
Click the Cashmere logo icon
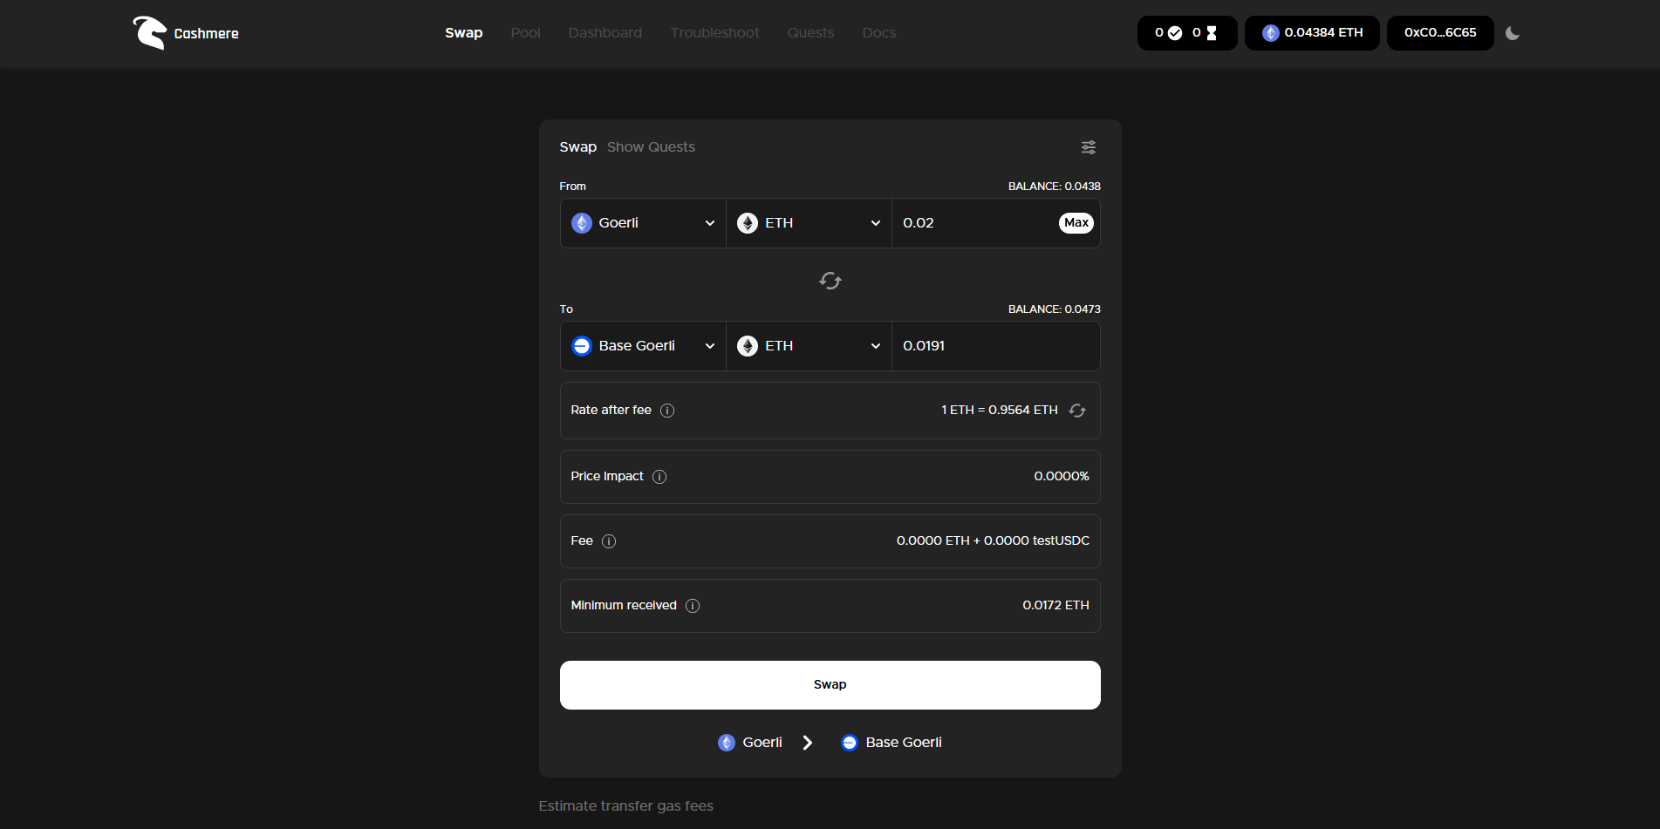pyautogui.click(x=149, y=33)
